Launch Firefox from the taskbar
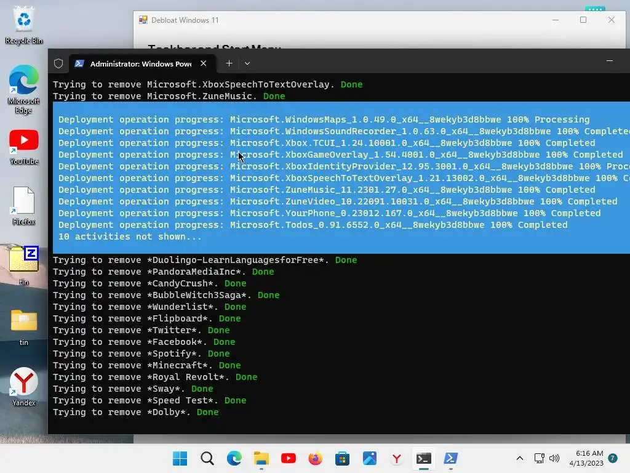The image size is (630, 473). pyautogui.click(x=316, y=458)
